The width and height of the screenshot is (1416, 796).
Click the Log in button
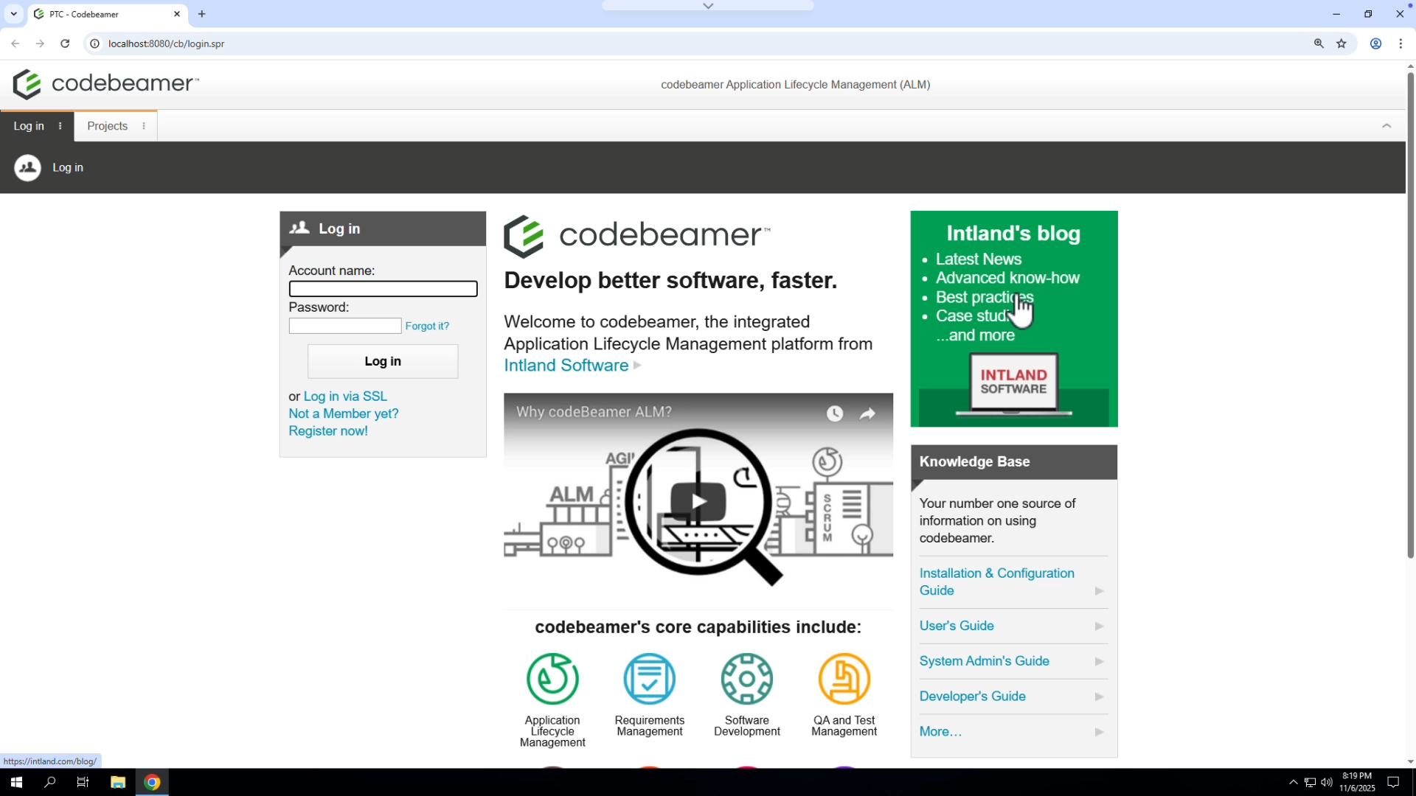(383, 361)
